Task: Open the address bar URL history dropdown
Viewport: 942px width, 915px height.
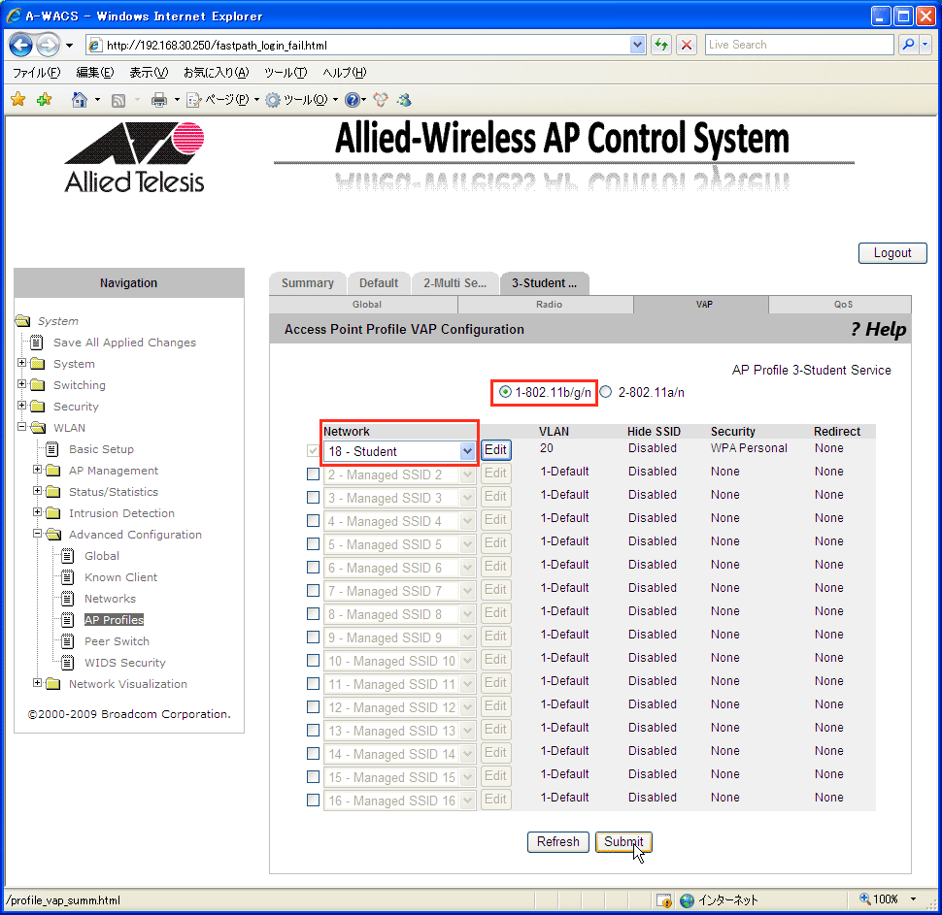Action: point(637,45)
